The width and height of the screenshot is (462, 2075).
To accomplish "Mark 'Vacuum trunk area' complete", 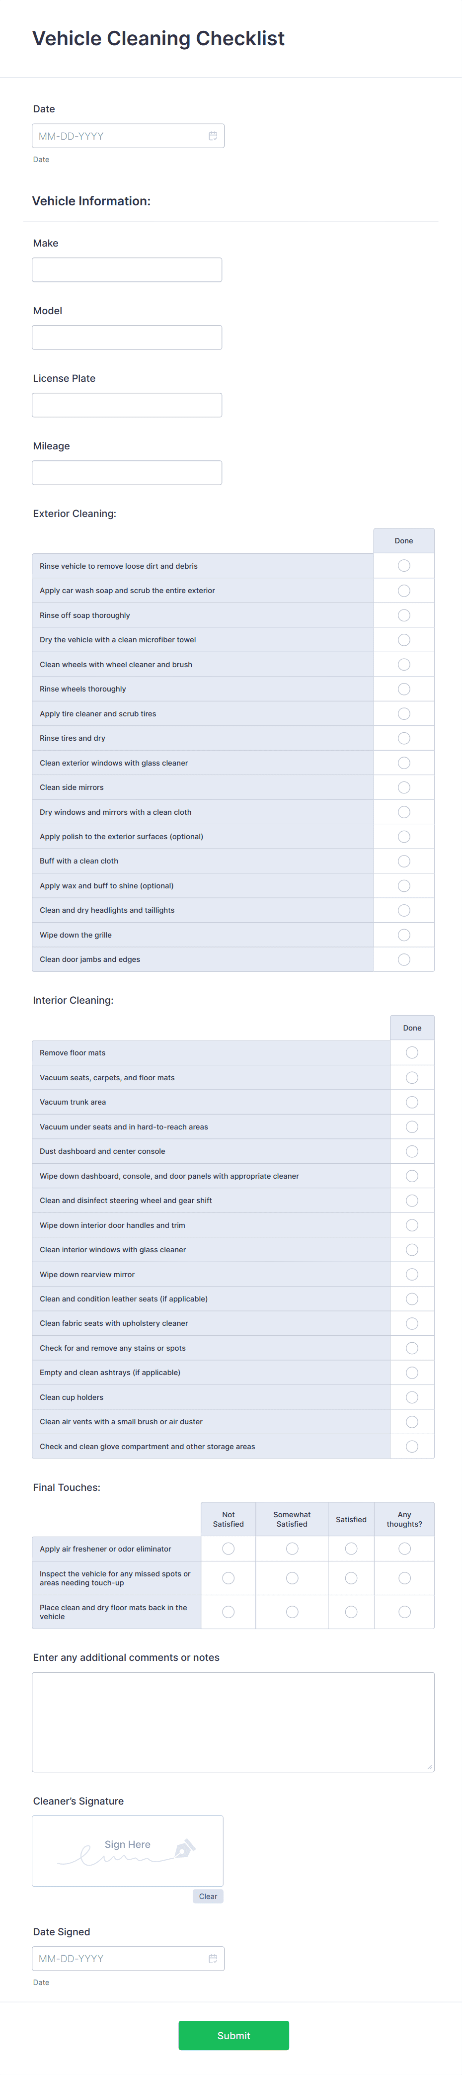I will click(411, 1101).
